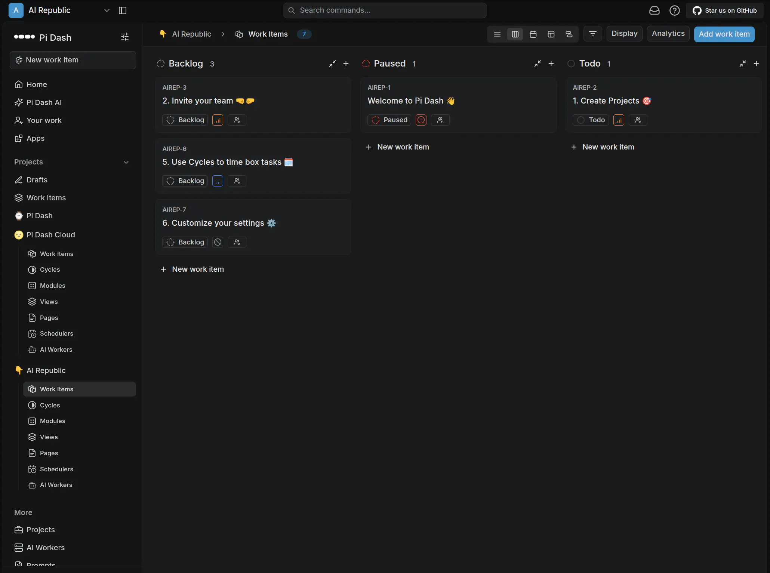Click New work item in the sidebar

(x=73, y=60)
